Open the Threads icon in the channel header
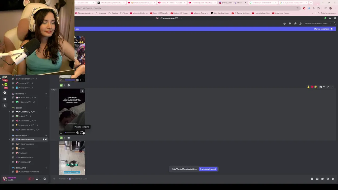 tap(285, 23)
